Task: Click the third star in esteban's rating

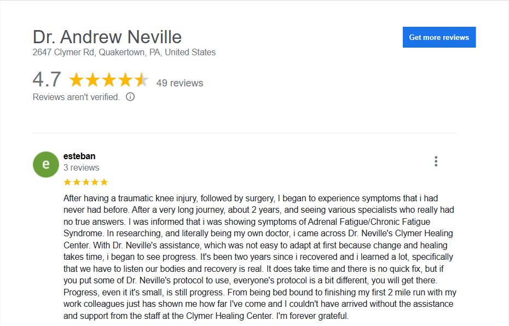Action: (x=86, y=182)
